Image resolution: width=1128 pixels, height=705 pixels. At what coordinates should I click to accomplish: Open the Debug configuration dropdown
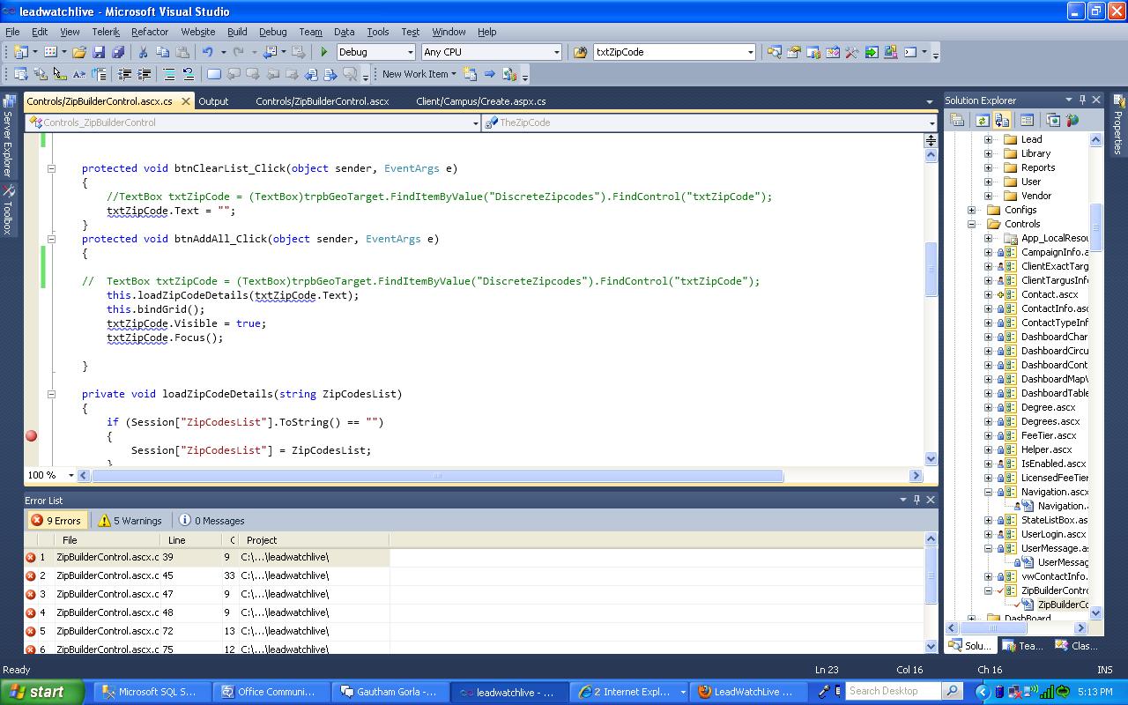410,53
